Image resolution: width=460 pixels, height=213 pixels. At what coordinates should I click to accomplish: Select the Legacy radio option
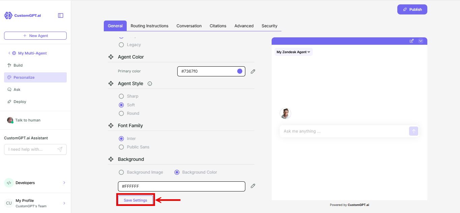click(121, 45)
